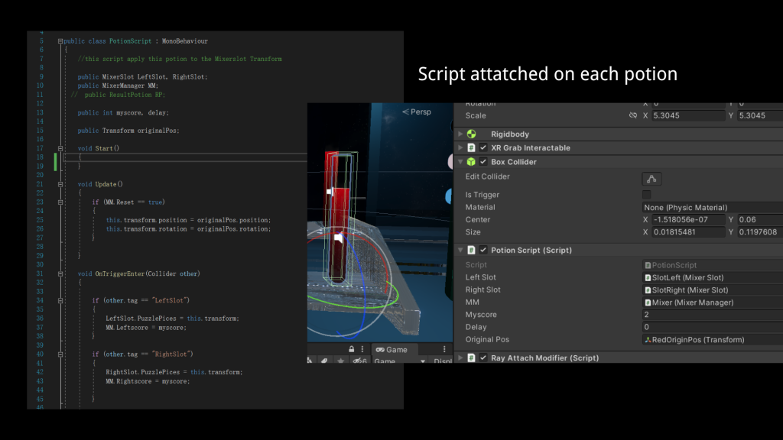Click the "OnTriggerEnter" method name in code

click(120, 274)
